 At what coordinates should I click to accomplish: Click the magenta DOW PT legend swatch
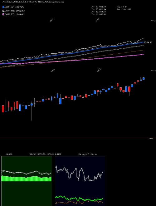coord(3,15)
